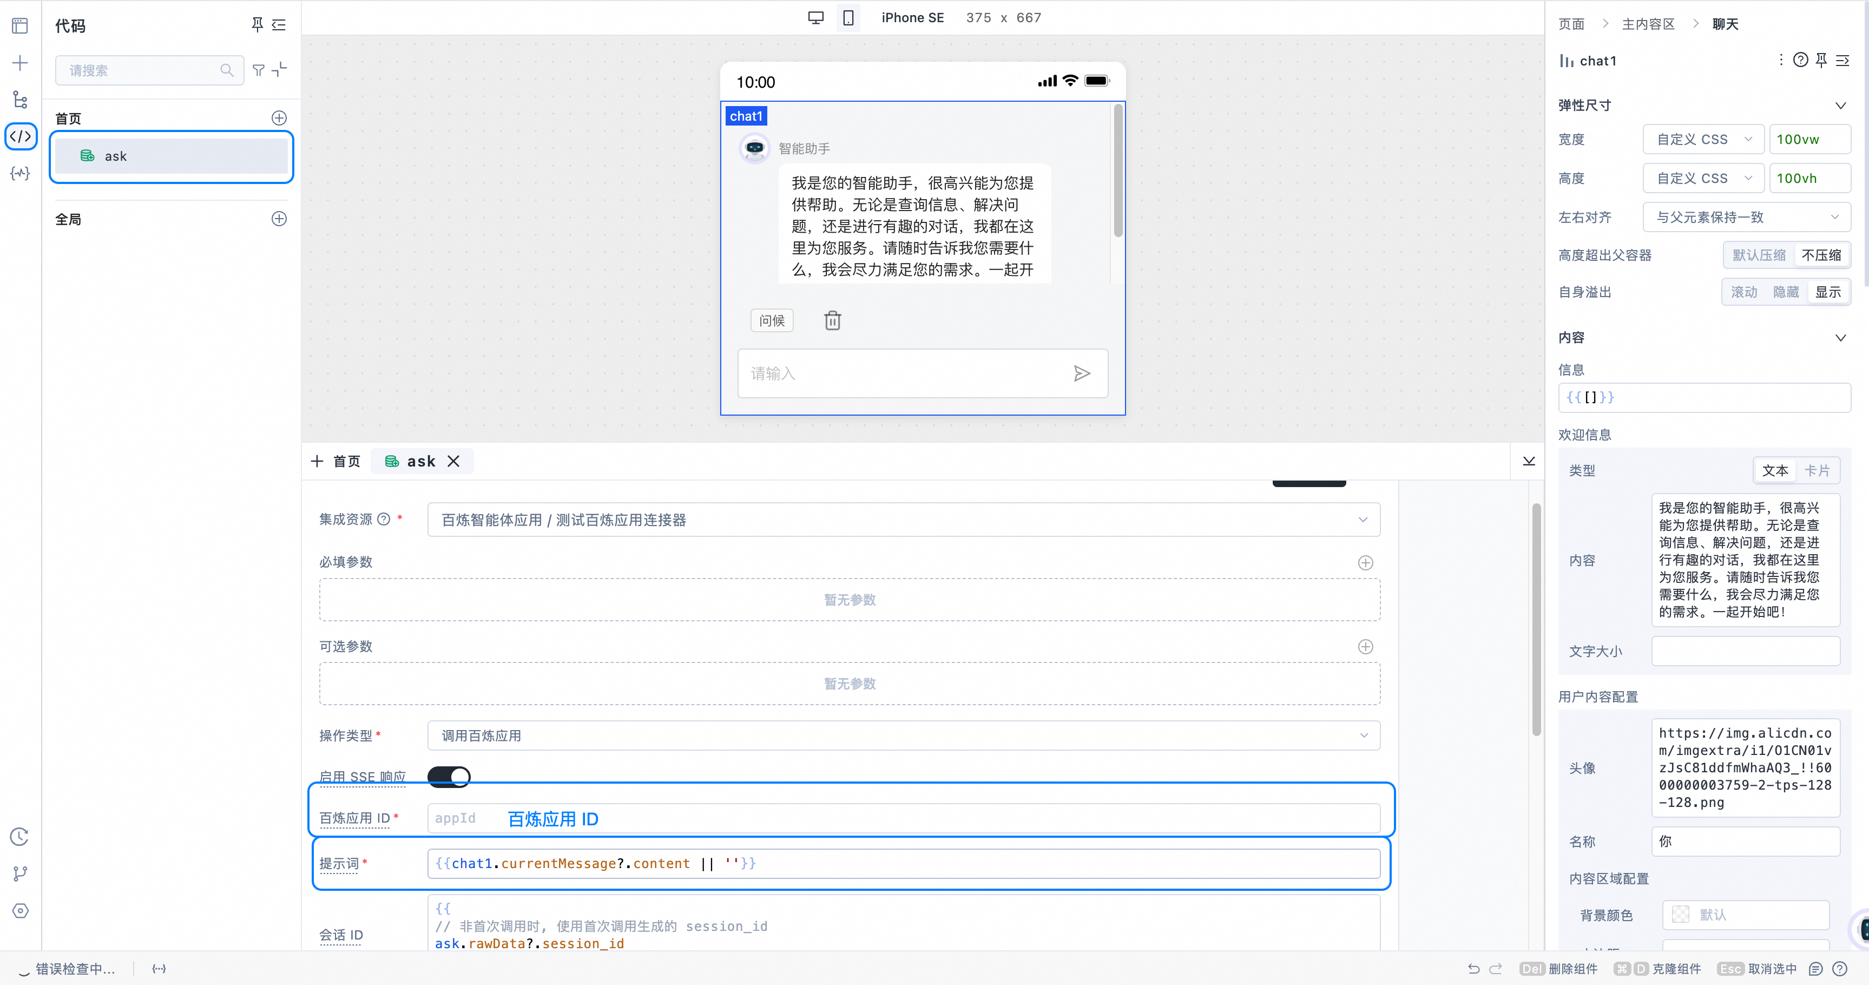Switch to desktop preview device icon
The image size is (1869, 985).
[x=815, y=17]
